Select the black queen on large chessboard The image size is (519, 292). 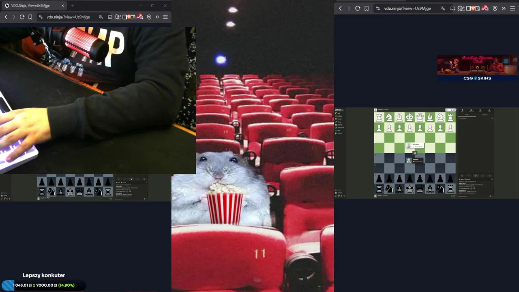(420, 189)
